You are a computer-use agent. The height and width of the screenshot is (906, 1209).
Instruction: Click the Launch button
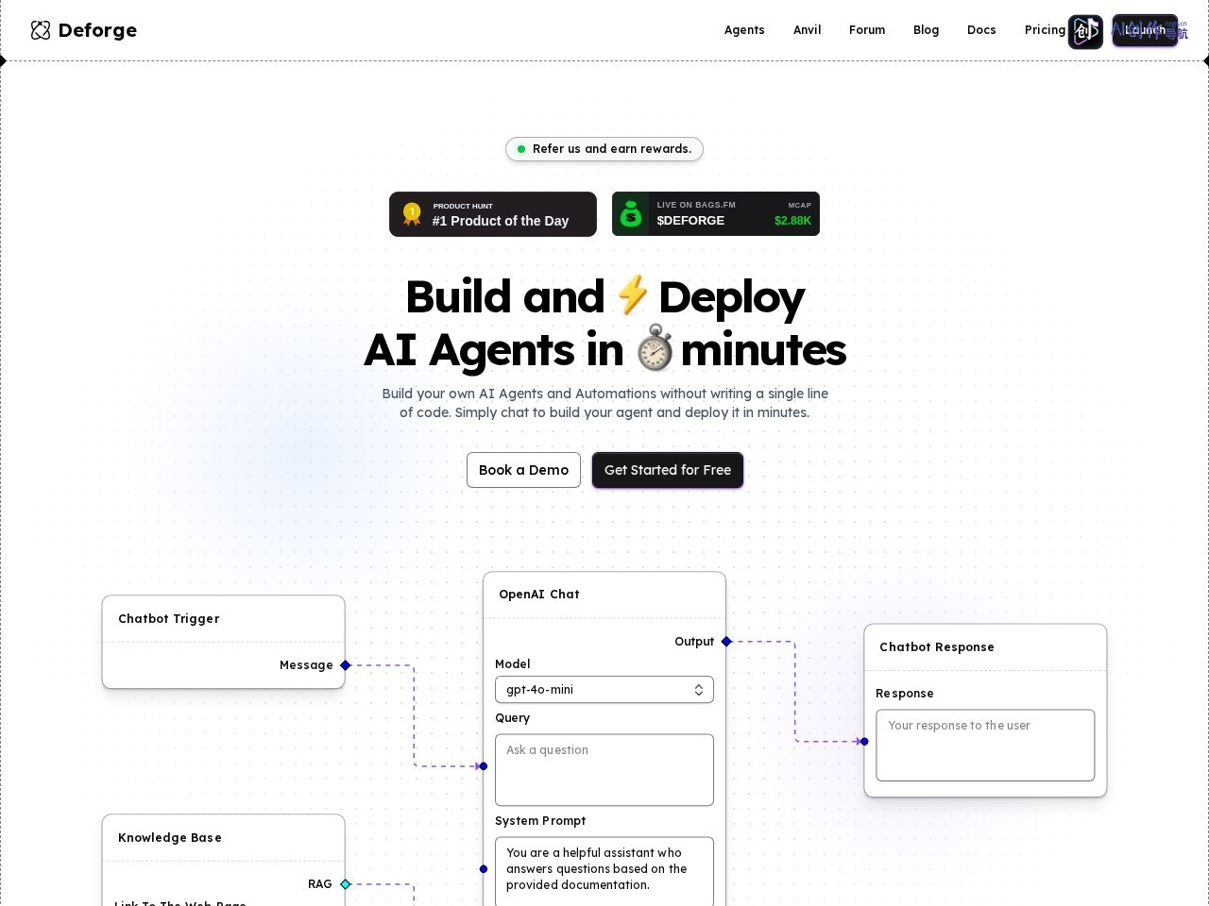point(1145,30)
